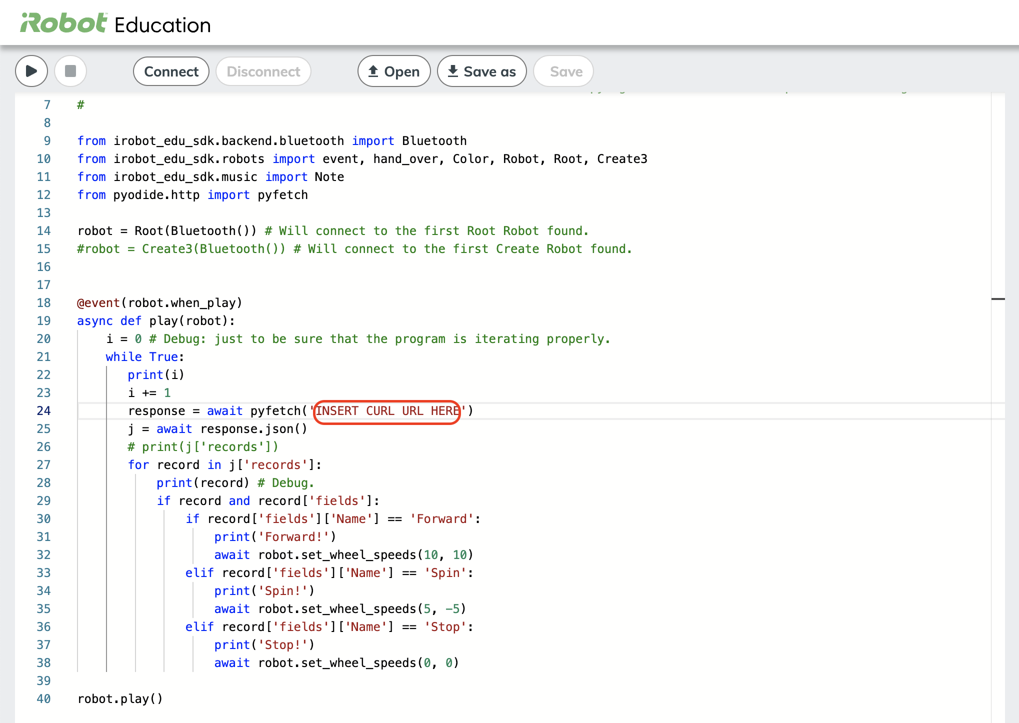The width and height of the screenshot is (1019, 723).
Task: Click the Connect button
Action: (171, 71)
